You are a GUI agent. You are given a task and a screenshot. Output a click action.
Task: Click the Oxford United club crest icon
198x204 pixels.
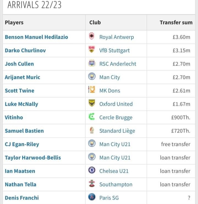tap(92, 104)
